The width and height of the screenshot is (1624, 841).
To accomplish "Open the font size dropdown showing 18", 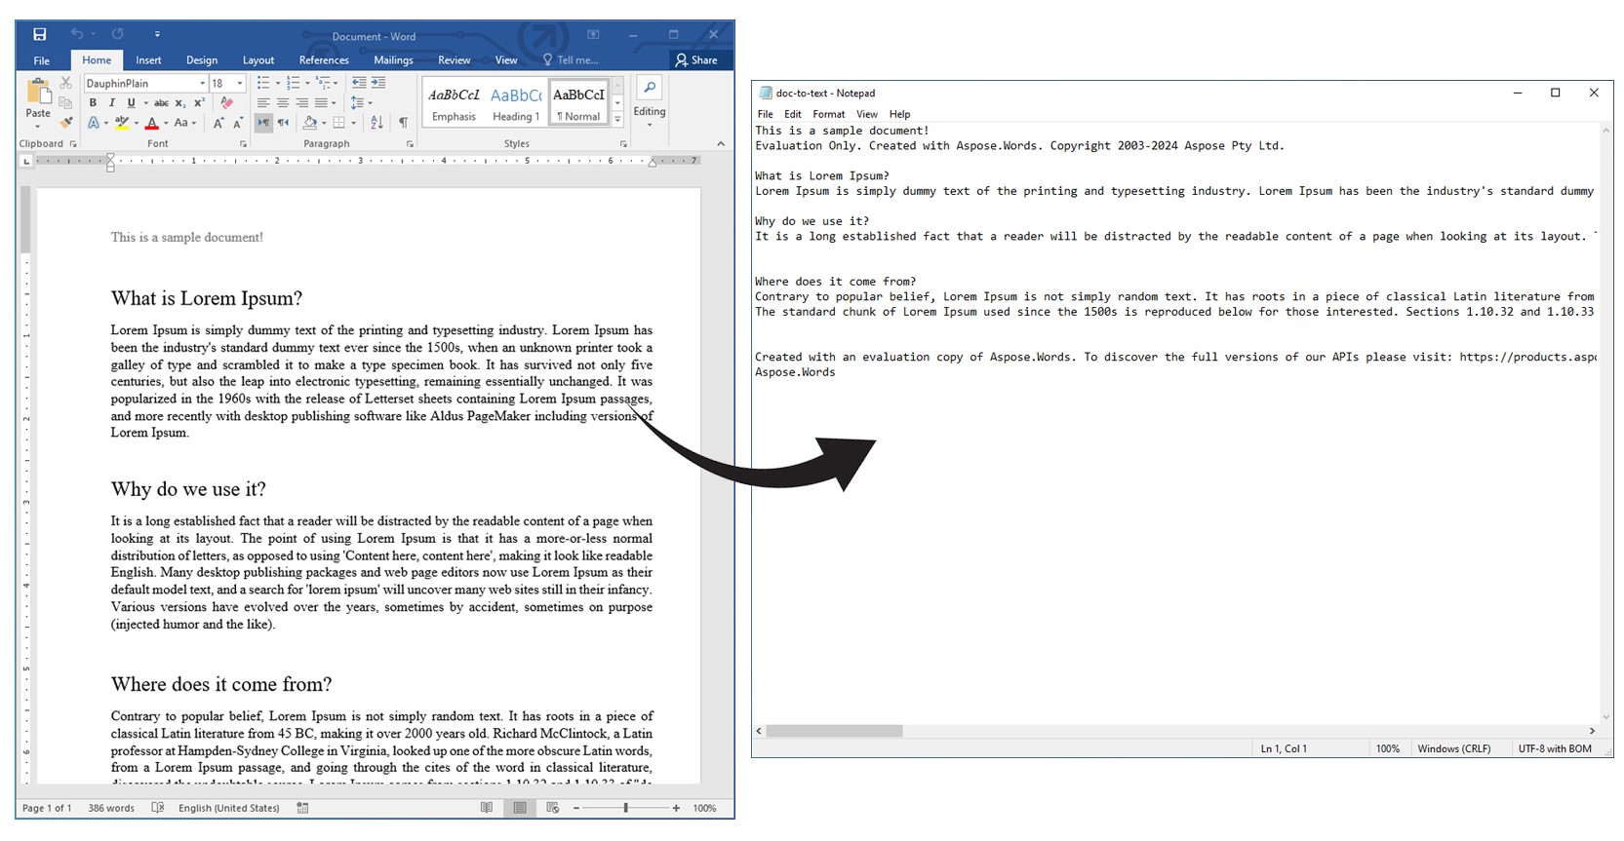I will [240, 84].
